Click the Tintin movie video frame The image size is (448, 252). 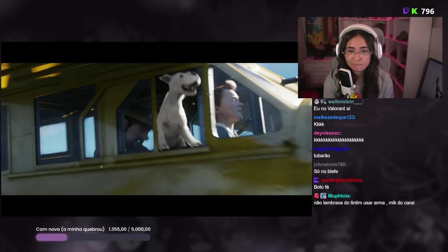point(156,129)
